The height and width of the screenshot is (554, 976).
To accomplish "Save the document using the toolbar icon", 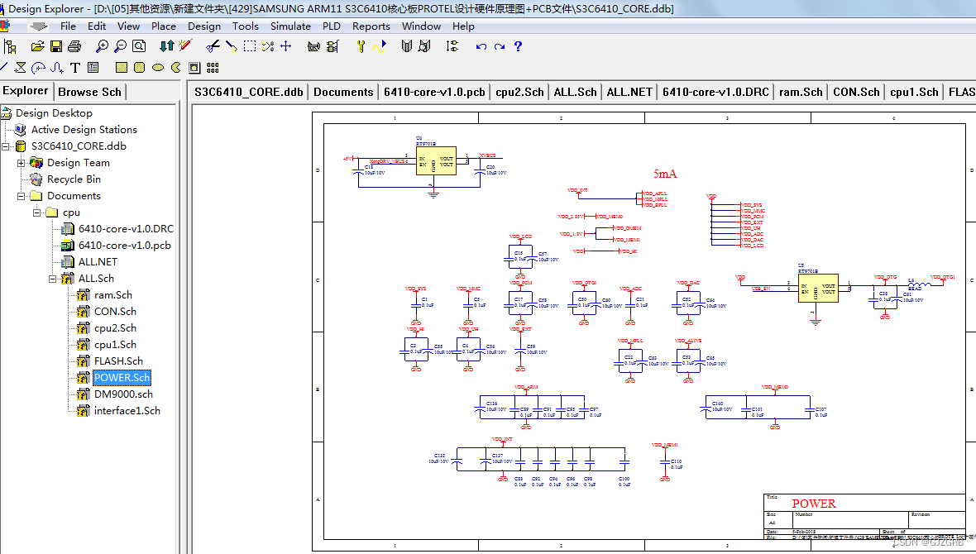I will (x=55, y=46).
